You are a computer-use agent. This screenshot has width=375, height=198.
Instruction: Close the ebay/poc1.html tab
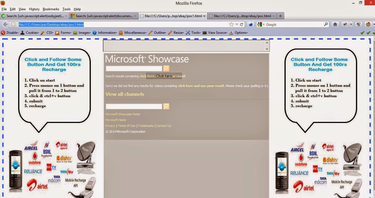(204, 16)
